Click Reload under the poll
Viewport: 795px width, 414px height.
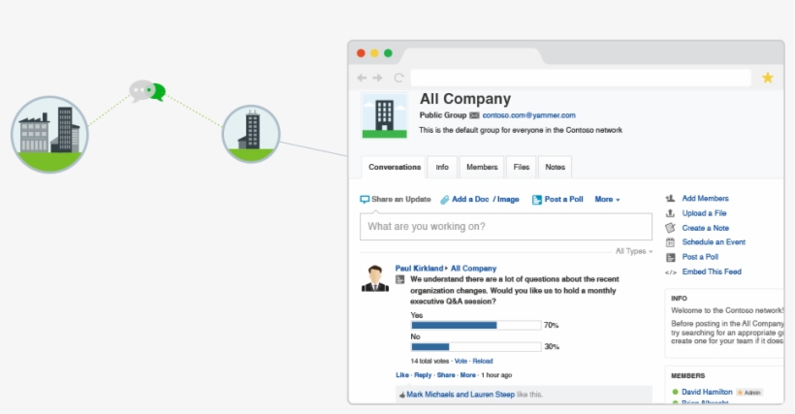coord(483,362)
